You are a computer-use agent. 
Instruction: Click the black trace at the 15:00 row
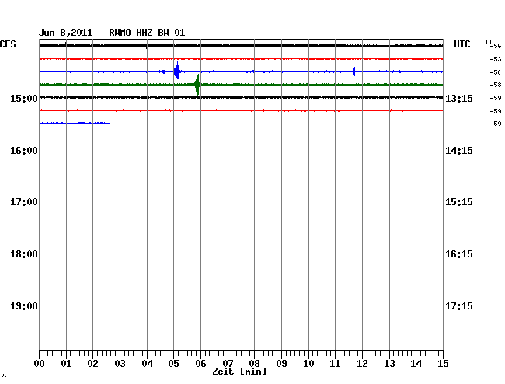[241, 97]
